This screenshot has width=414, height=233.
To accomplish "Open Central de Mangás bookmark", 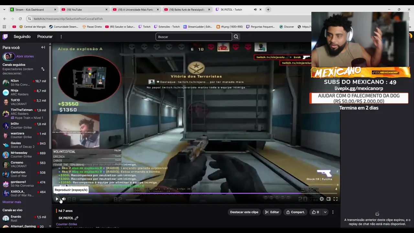I will click(32, 27).
